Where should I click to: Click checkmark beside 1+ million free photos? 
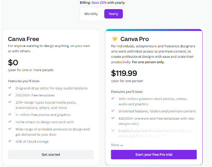tap(10, 114)
